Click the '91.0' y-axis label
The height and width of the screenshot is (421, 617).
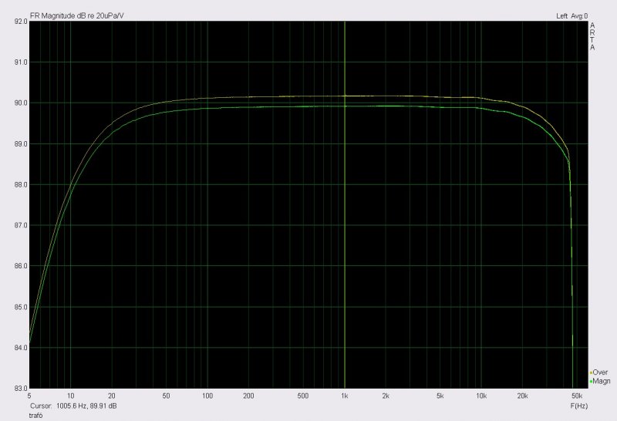pyautogui.click(x=22, y=62)
